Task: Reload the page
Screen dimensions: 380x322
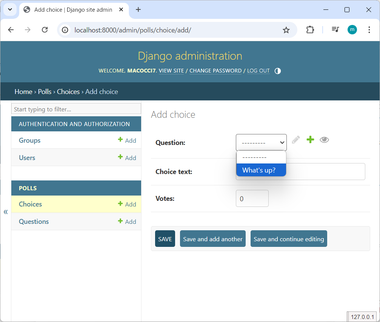Action: point(45,30)
